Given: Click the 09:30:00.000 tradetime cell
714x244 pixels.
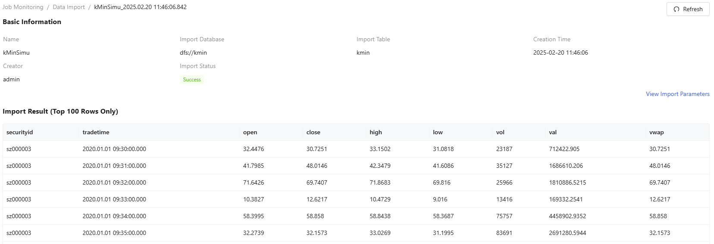Looking at the screenshot, I should [114, 149].
